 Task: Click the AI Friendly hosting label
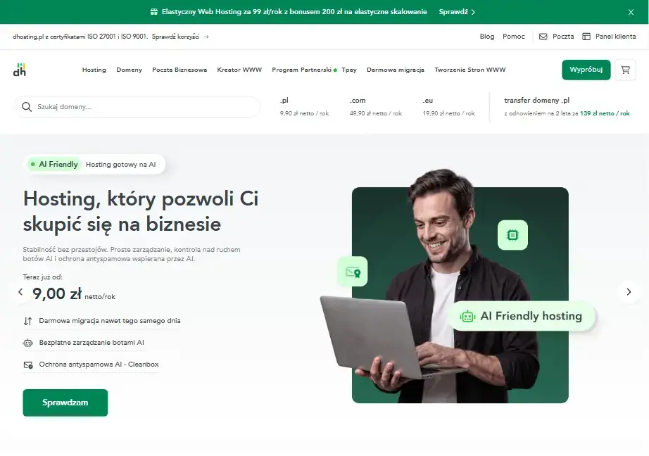(x=531, y=316)
